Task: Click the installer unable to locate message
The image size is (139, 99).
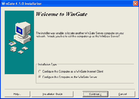Action: pos(80,35)
